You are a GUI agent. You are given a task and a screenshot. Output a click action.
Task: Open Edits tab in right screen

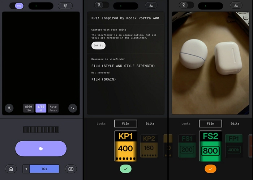tap(235, 124)
